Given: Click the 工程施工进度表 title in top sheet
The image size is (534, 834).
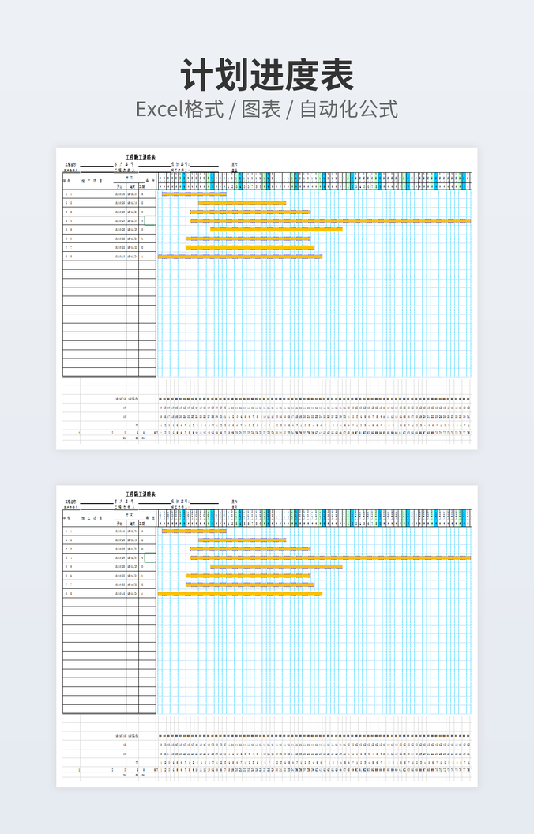Looking at the screenshot, I should click(x=141, y=157).
